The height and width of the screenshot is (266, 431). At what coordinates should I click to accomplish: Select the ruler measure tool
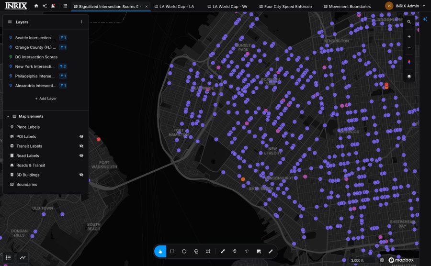[271, 251]
